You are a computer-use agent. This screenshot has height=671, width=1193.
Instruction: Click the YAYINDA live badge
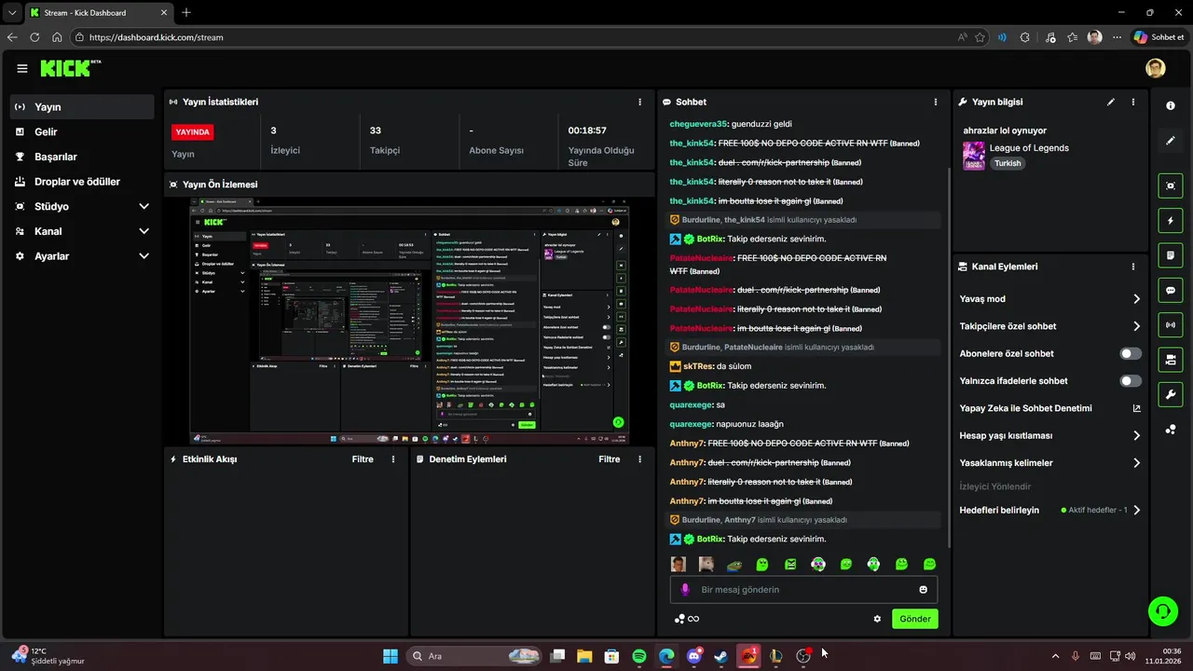(x=193, y=132)
